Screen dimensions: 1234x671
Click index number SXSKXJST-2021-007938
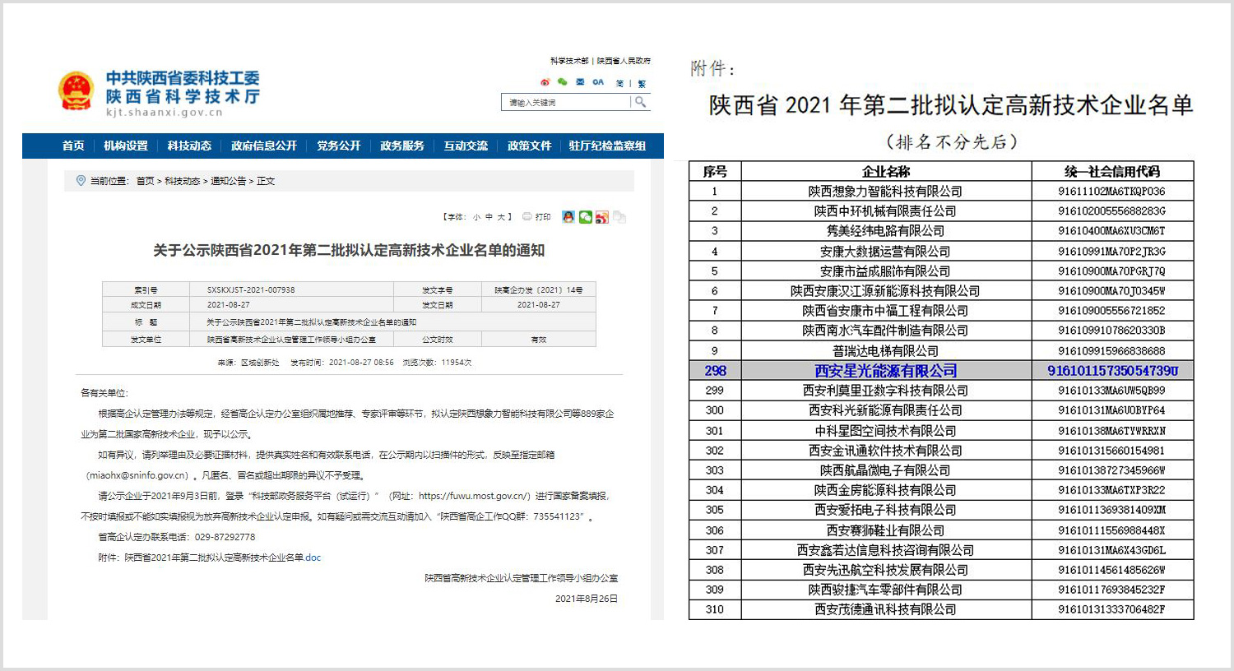[251, 290]
